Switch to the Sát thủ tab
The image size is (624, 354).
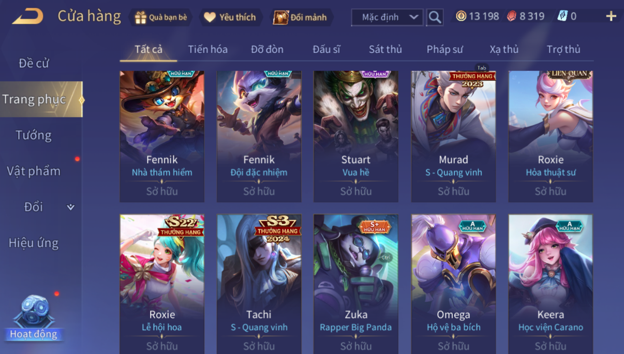click(x=385, y=49)
